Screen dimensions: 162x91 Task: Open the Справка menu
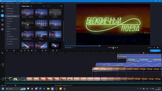pos(40,3)
